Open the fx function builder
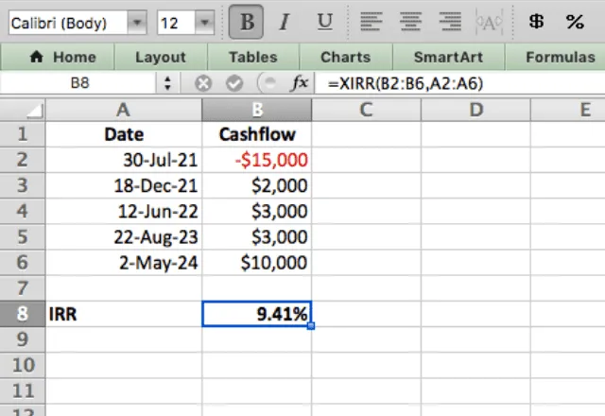This screenshot has height=416, width=605. pyautogui.click(x=300, y=83)
